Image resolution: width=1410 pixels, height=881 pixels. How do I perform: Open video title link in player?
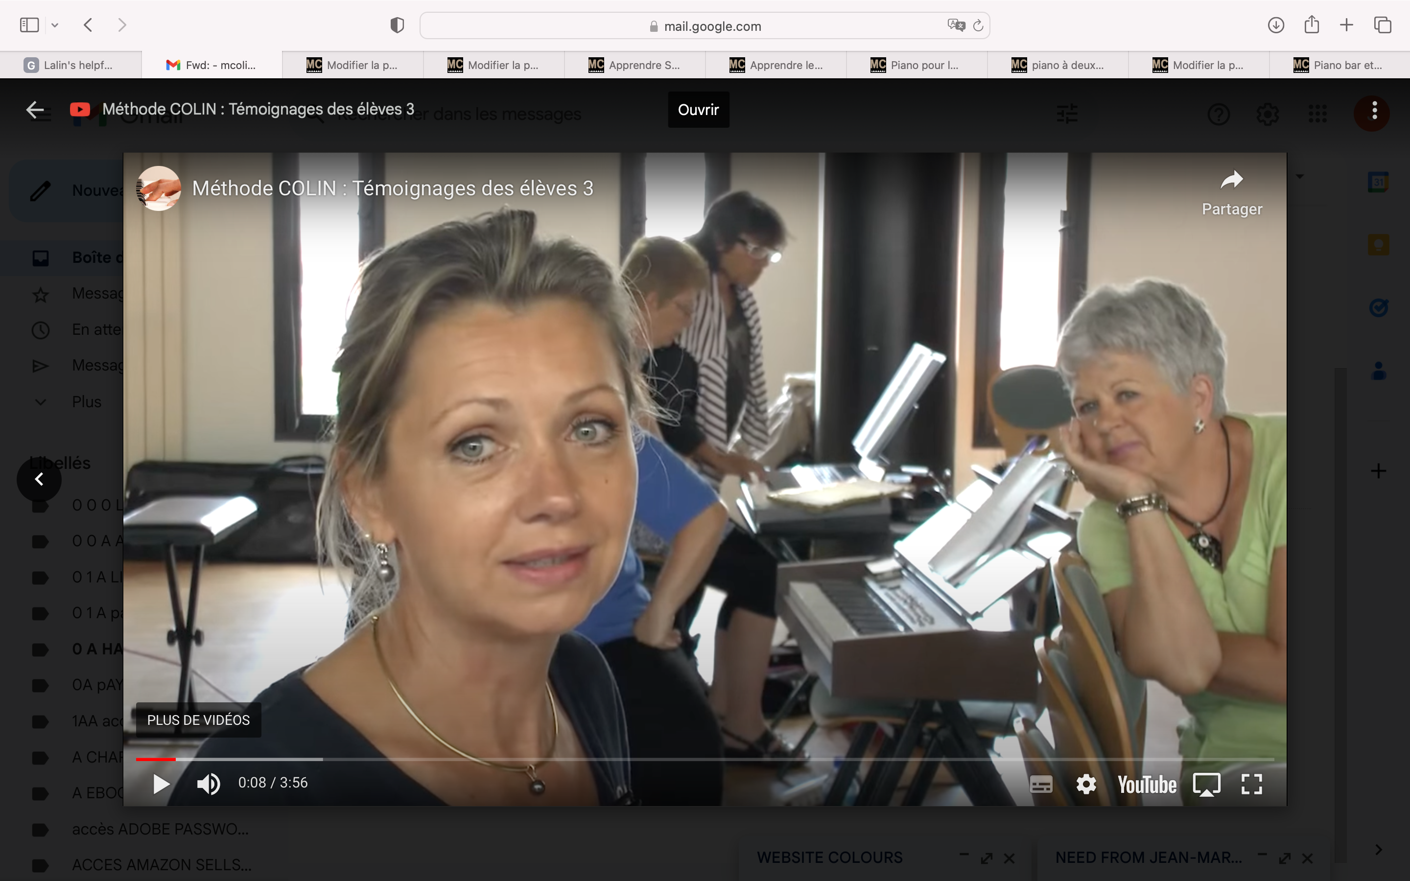(393, 188)
